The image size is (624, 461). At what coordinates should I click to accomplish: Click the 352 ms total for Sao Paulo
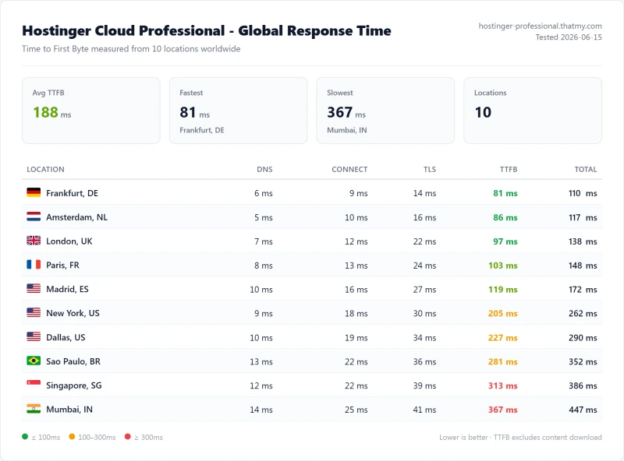pos(583,361)
